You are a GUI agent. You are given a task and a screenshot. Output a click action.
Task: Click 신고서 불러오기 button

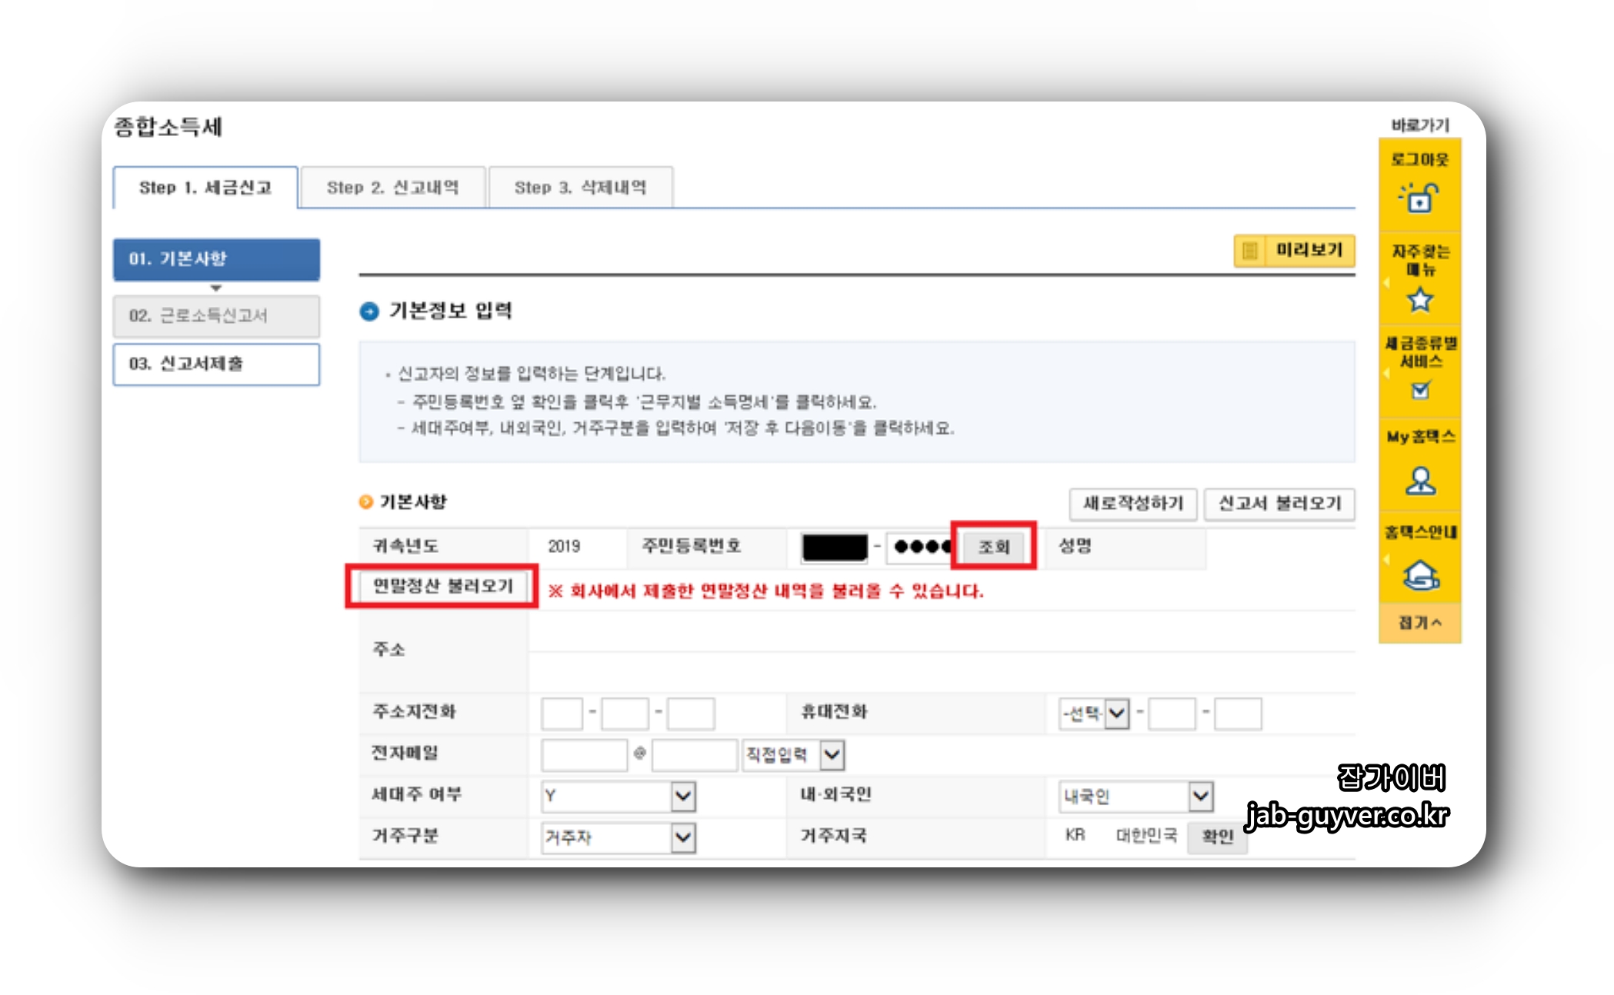click(x=1279, y=504)
